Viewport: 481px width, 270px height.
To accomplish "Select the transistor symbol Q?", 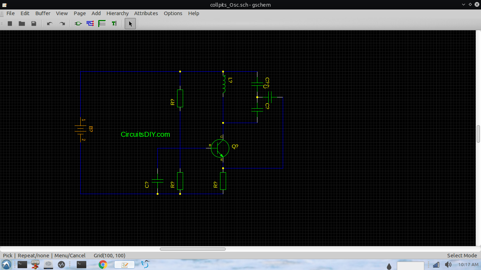I will pyautogui.click(x=220, y=148).
